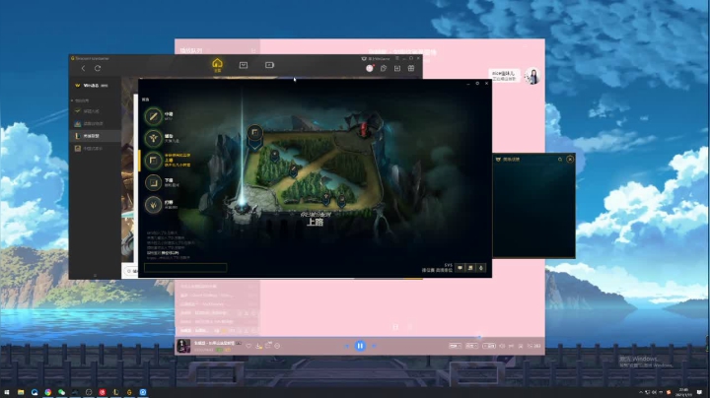Pause the music playback

(360, 346)
